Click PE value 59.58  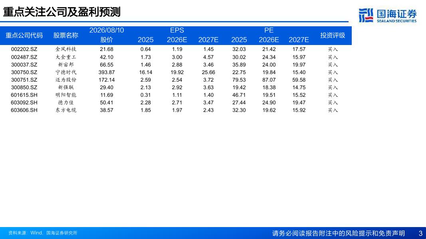coord(299,80)
